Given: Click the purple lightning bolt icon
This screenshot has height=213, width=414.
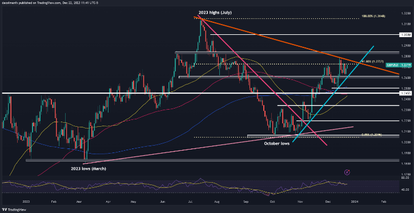Looking at the screenshot, I should pyautogui.click(x=347, y=172).
